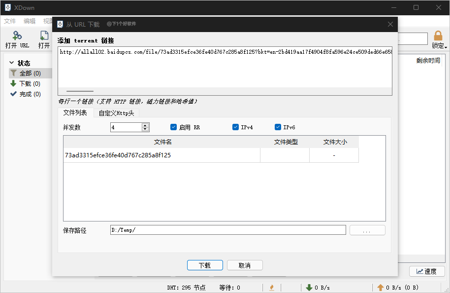Click the DHT: 295 节点 status text

click(186, 288)
